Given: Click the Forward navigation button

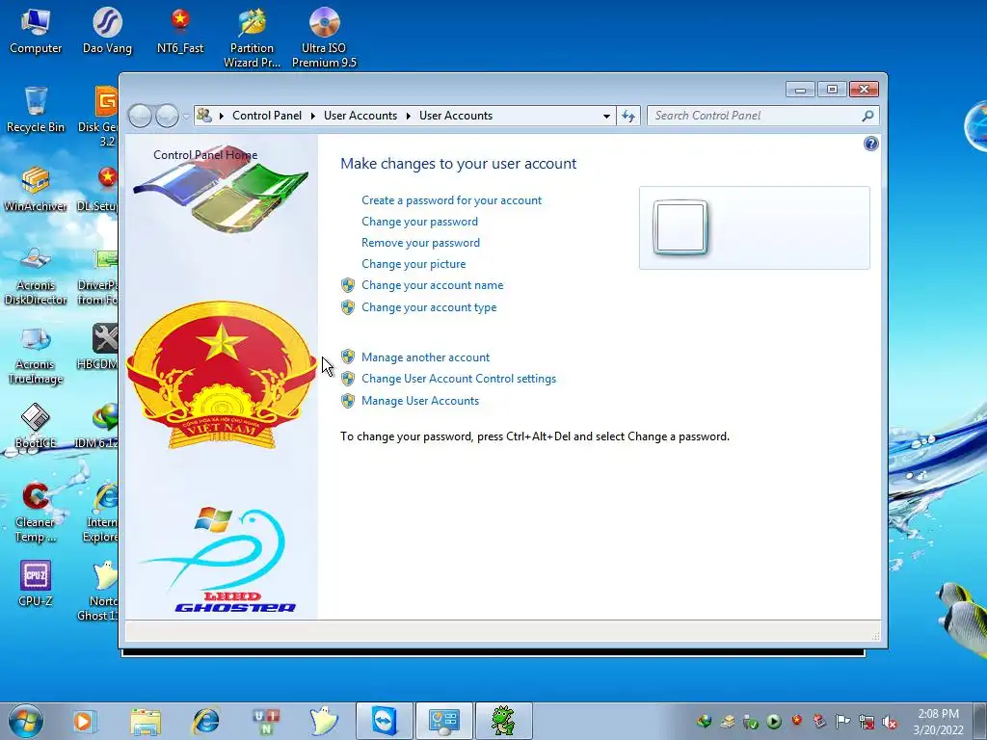Looking at the screenshot, I should pyautogui.click(x=167, y=116).
